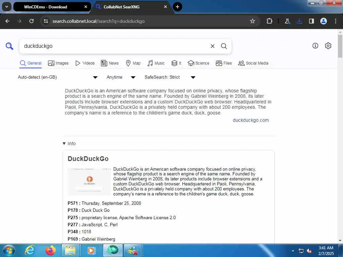343x257 pixels.
Task: Clear the search query with X
Action: 212,46
